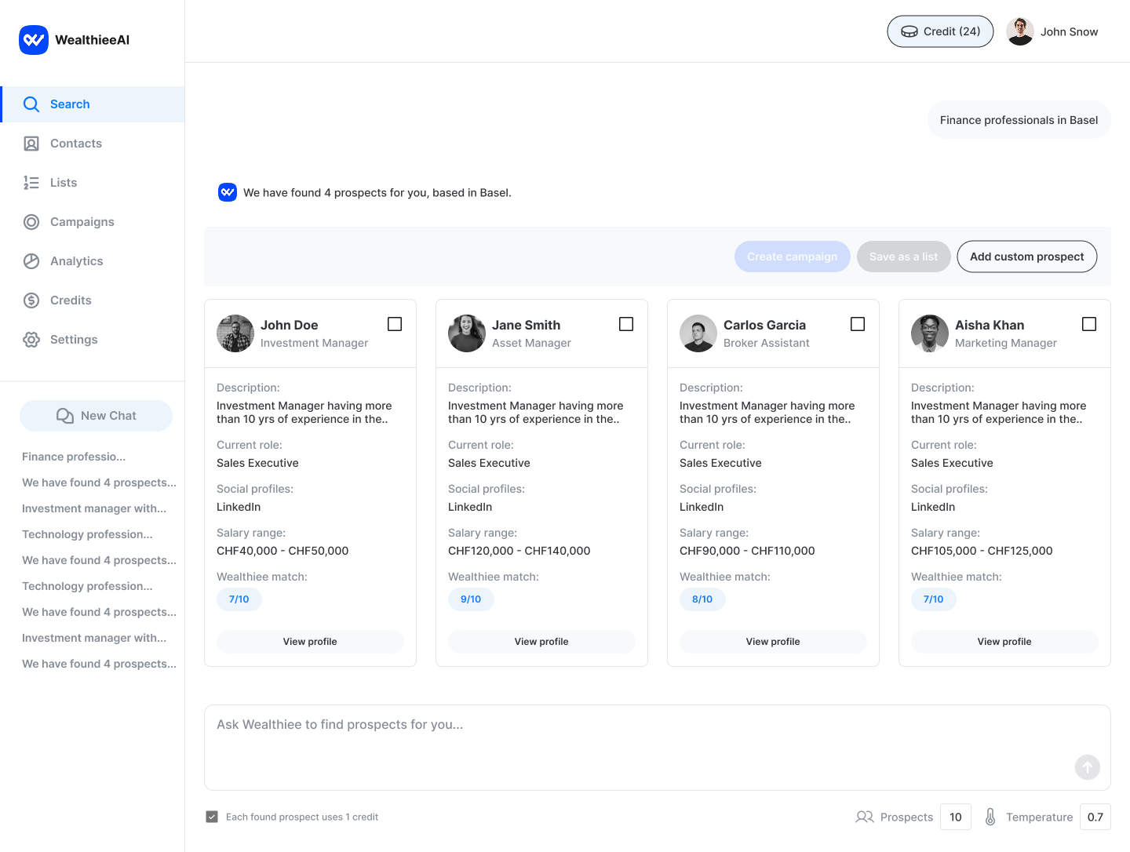View Carlos Garcia's profile
The width and height of the screenshot is (1130, 852).
tap(773, 642)
